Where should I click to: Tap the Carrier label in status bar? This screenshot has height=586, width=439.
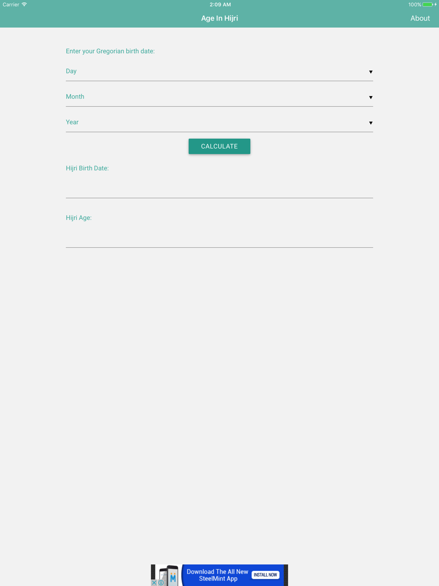[11, 4]
